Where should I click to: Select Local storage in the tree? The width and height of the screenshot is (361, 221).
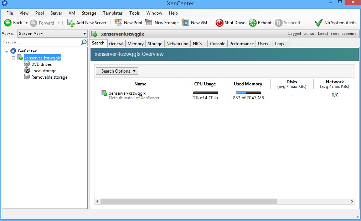[x=44, y=70]
